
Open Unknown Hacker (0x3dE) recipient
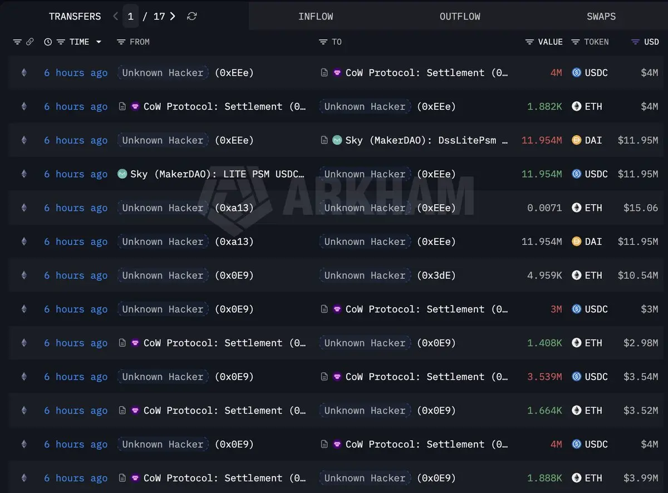(x=387, y=275)
